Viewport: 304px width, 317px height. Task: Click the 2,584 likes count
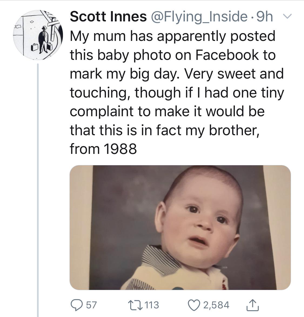pyautogui.click(x=216, y=305)
